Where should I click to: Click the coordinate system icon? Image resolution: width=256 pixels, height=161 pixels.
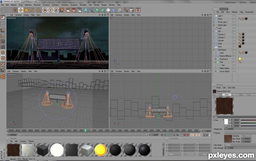point(62,10)
